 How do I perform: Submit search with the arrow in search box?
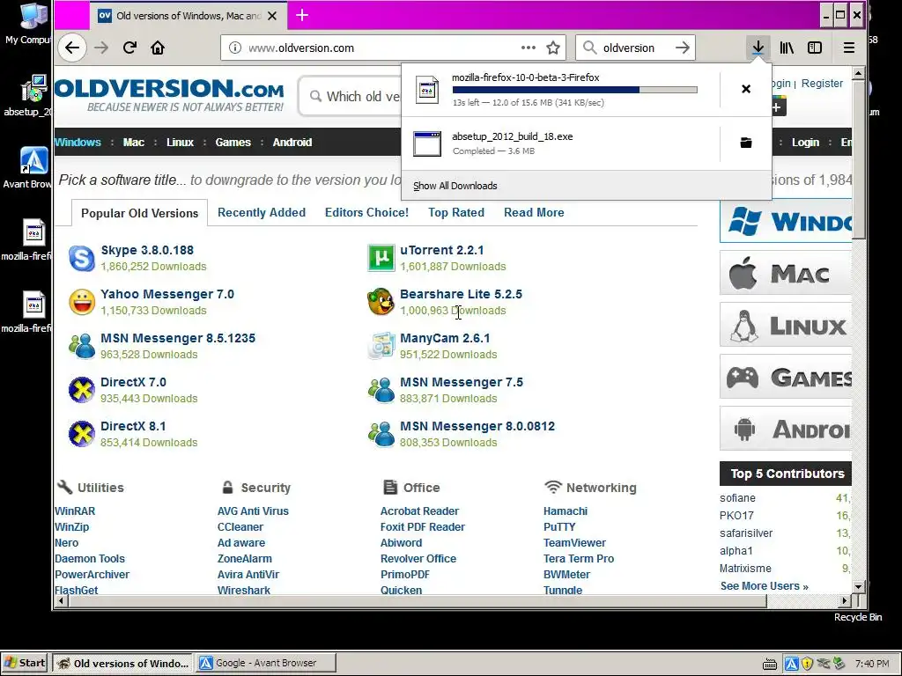point(683,48)
